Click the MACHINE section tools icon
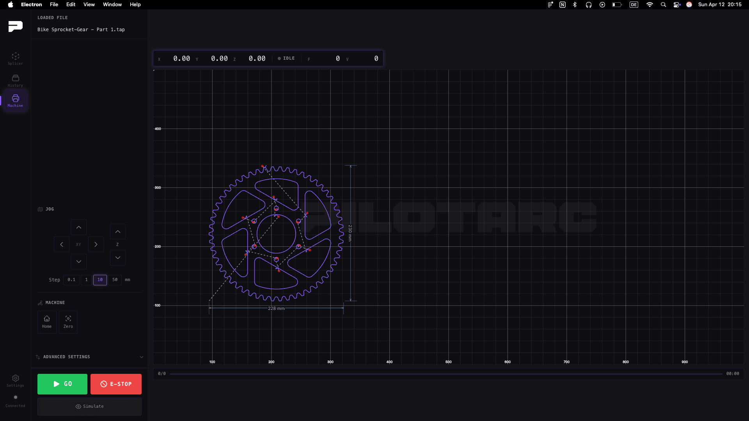The height and width of the screenshot is (421, 749). click(40, 303)
